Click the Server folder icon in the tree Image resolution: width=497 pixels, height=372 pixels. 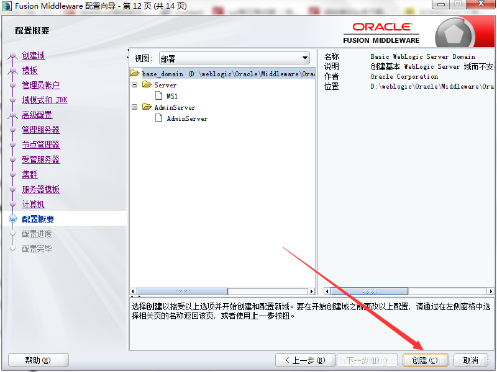[x=147, y=84]
